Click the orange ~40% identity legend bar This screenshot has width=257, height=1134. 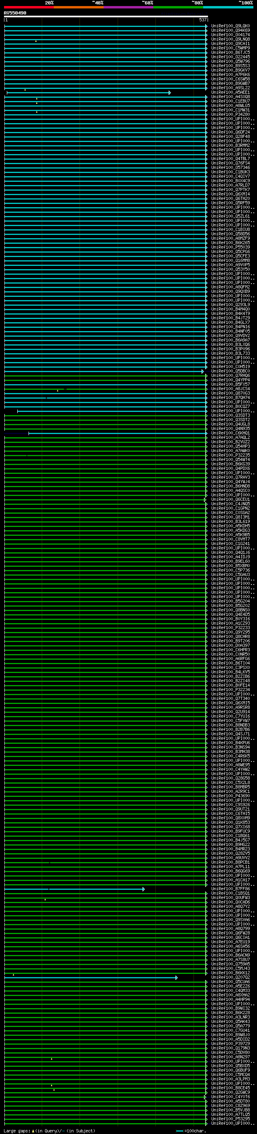click(x=79, y=7)
